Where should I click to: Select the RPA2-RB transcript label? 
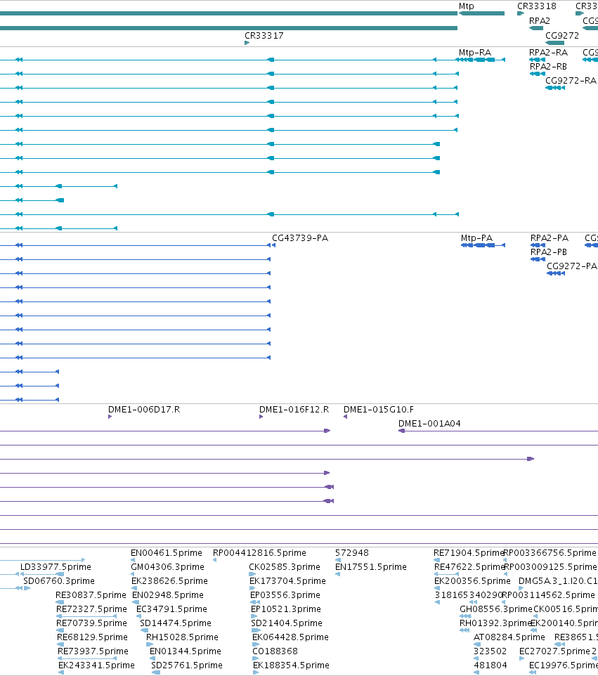(548, 66)
